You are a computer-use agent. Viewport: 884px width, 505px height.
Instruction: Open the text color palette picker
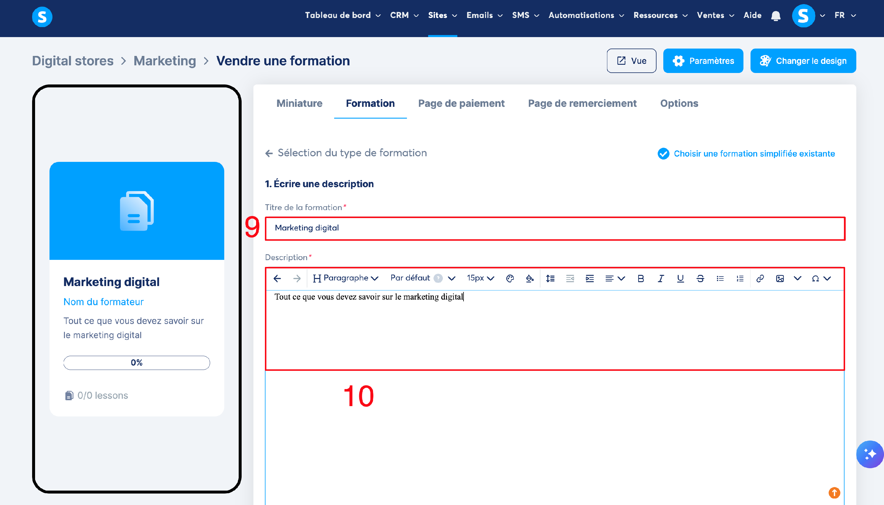tap(510, 278)
